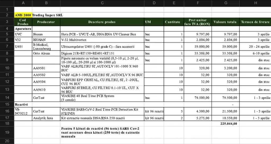Click the 'AA9504' cell
The image size is (271, 144).
pyautogui.click(x=46, y=82)
